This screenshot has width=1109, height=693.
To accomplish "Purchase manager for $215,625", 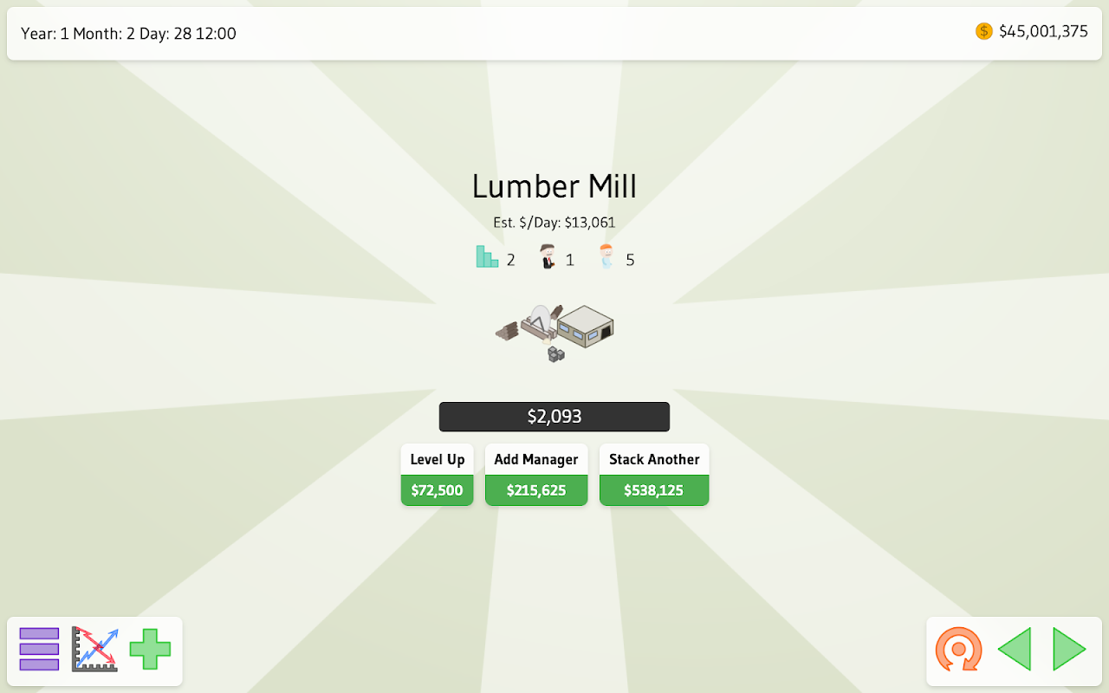I will [536, 490].
